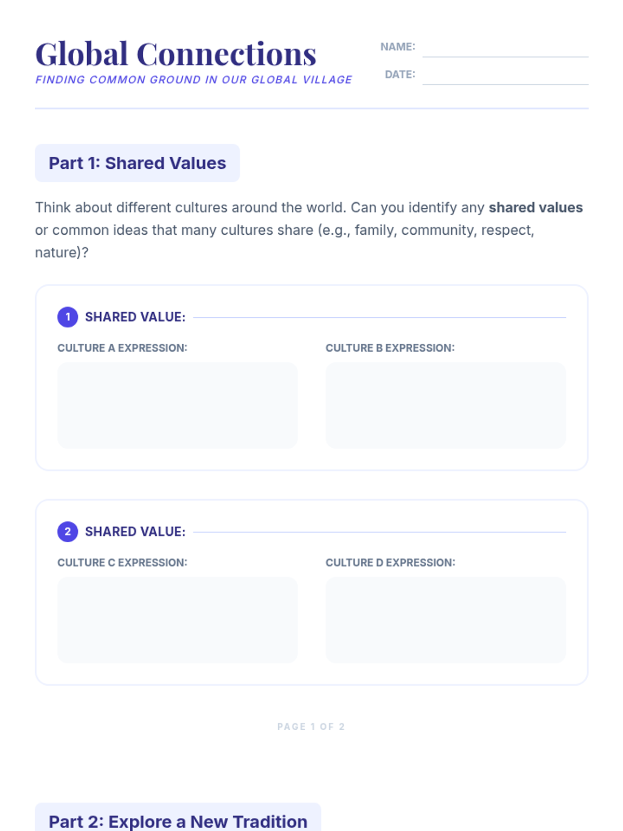The height and width of the screenshot is (831, 623).
Task: Click the Culture A Expression text box
Action: tap(178, 405)
